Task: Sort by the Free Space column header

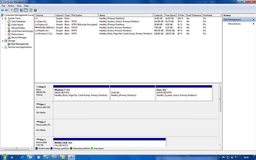Action: click(170, 15)
